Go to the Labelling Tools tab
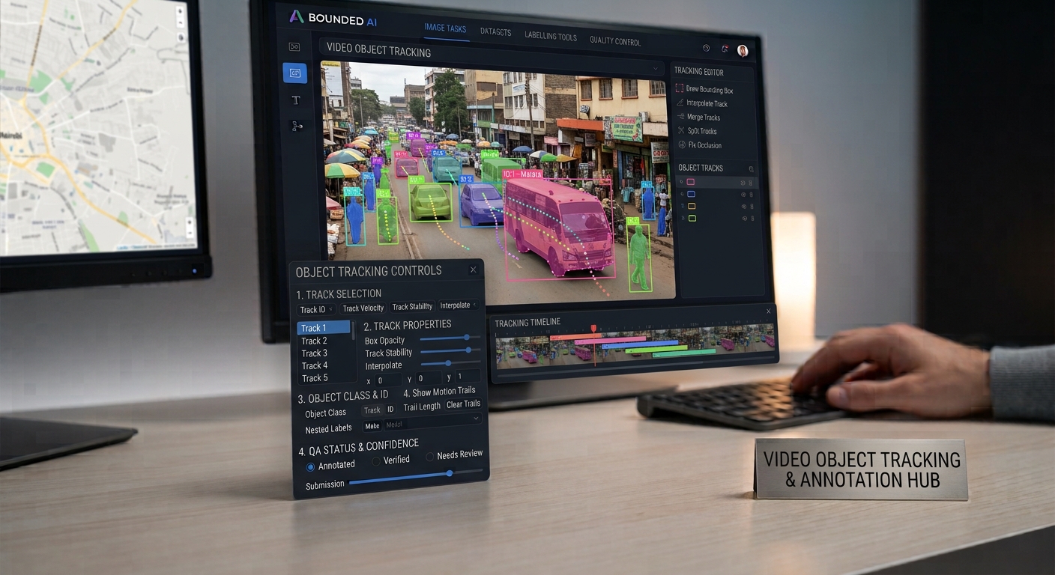 pyautogui.click(x=551, y=37)
